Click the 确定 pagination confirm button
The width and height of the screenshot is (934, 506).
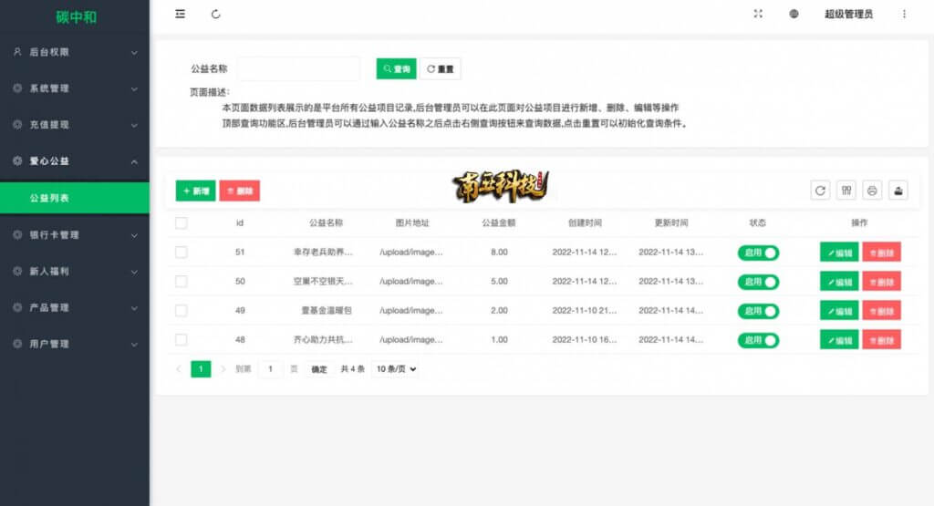tap(319, 369)
